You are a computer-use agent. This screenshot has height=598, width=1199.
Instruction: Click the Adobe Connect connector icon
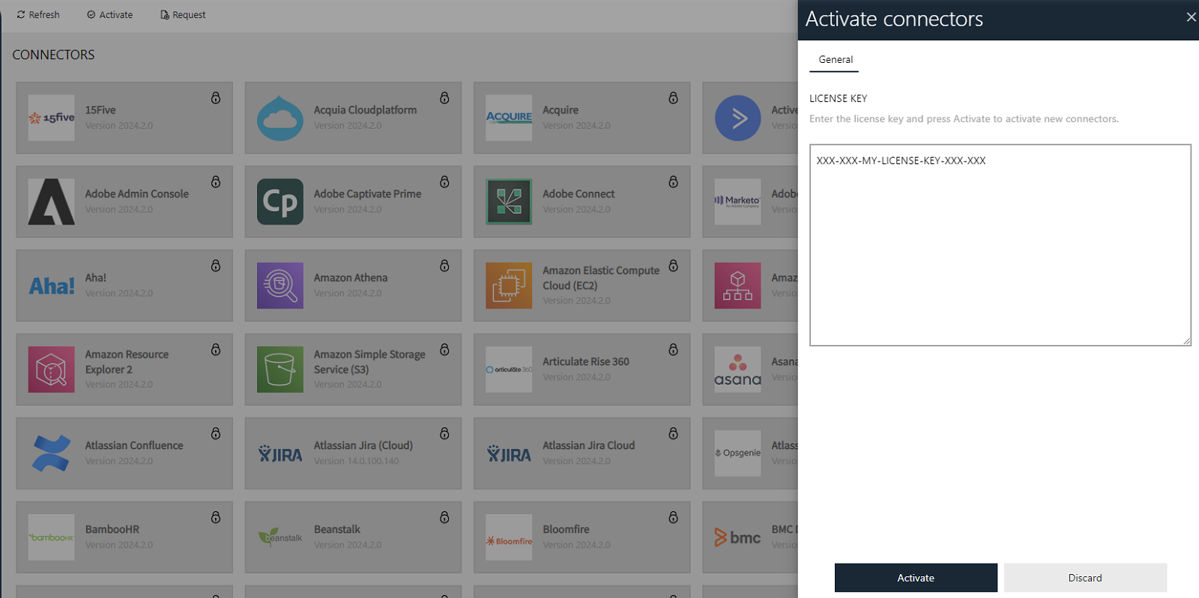[509, 201]
